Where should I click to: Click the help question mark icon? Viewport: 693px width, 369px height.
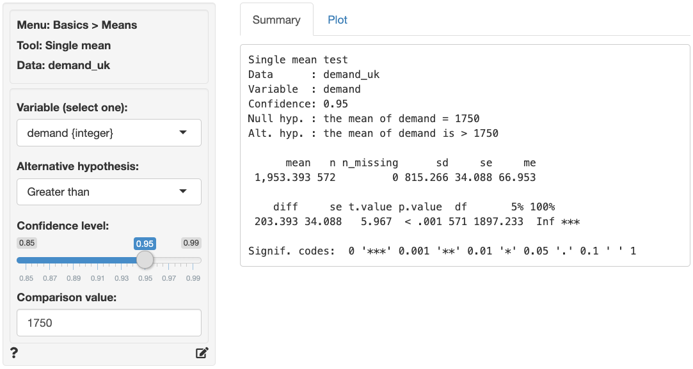tap(14, 352)
